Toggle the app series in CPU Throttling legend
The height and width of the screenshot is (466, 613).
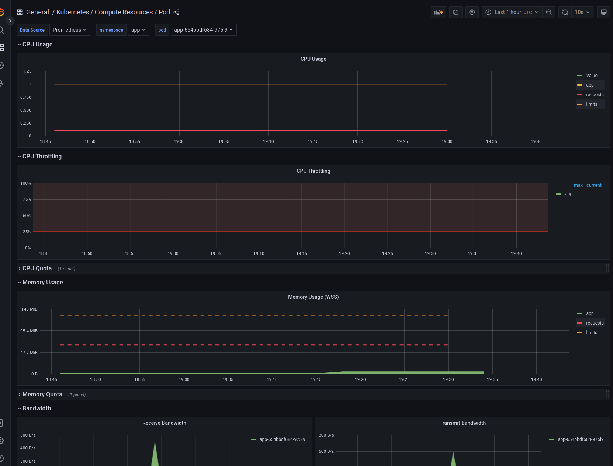tap(568, 194)
